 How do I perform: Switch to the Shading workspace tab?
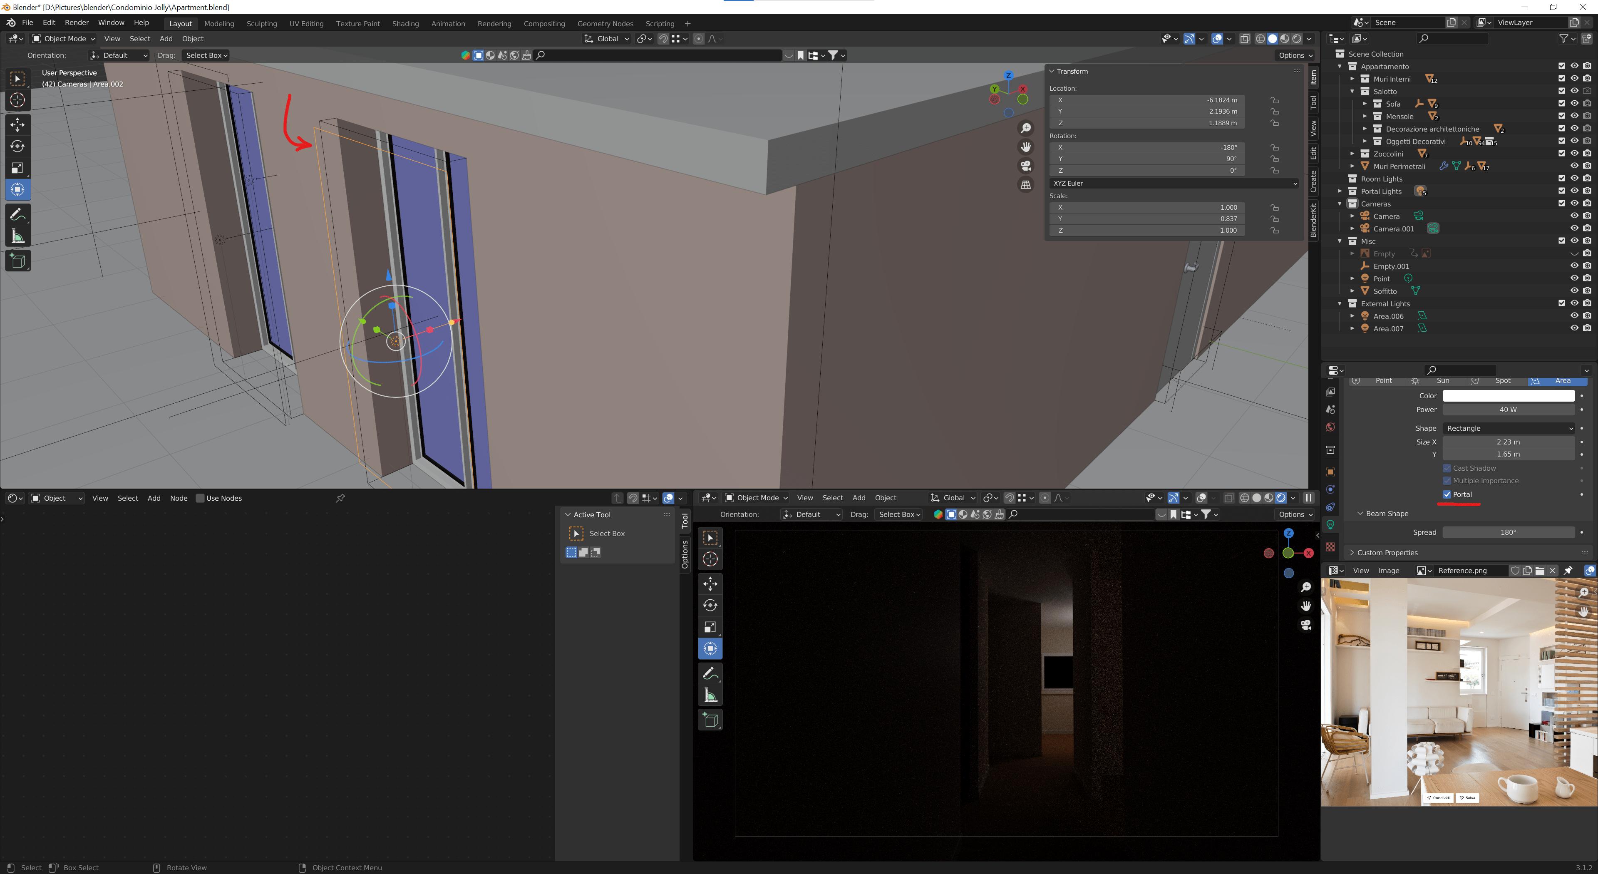click(405, 24)
